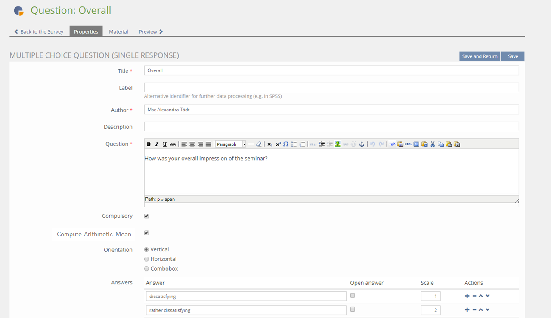
Task: Click the Save and Return button
Action: pyautogui.click(x=480, y=56)
